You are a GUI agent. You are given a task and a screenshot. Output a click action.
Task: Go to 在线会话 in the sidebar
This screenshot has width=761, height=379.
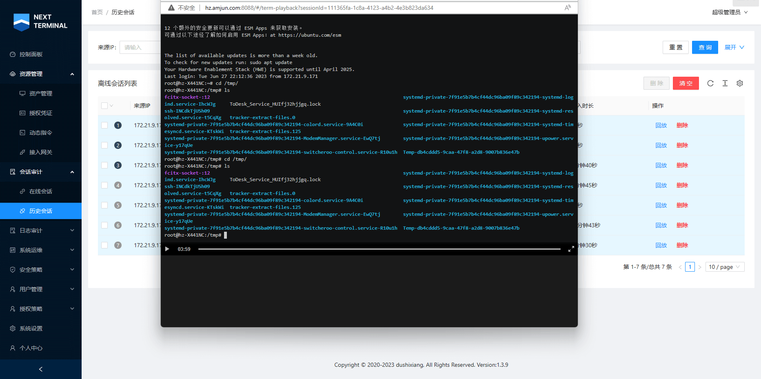(41, 191)
